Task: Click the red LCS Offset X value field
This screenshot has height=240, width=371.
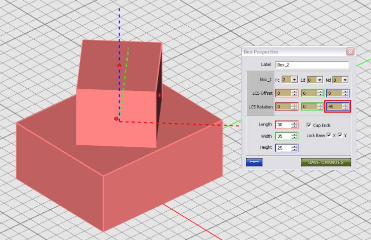Action: coord(284,93)
